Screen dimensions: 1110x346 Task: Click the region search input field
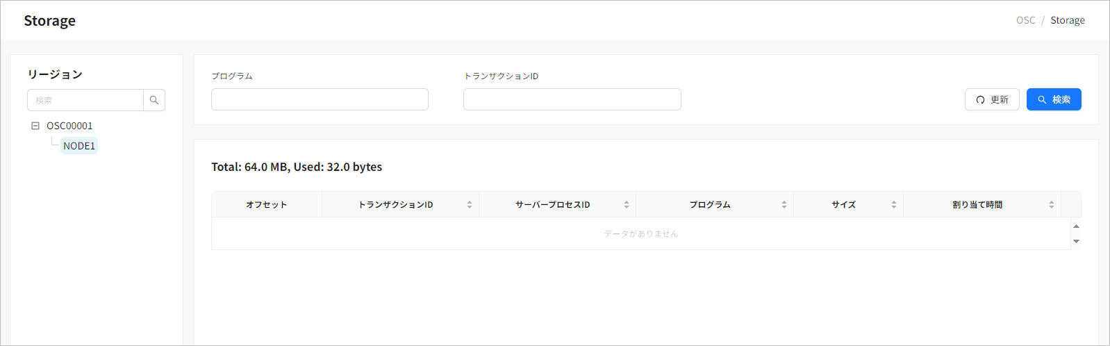(85, 100)
